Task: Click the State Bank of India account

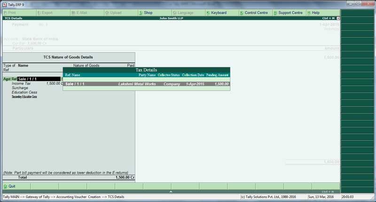Action: [x=40, y=39]
